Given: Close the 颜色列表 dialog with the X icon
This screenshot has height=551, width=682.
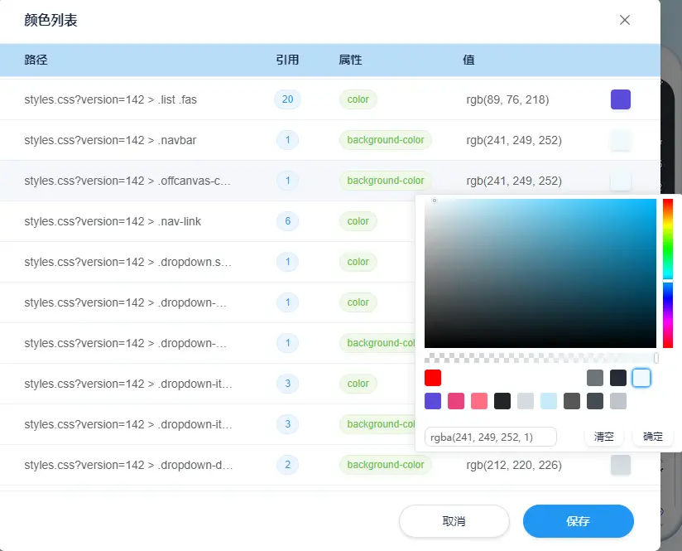Looking at the screenshot, I should (625, 20).
